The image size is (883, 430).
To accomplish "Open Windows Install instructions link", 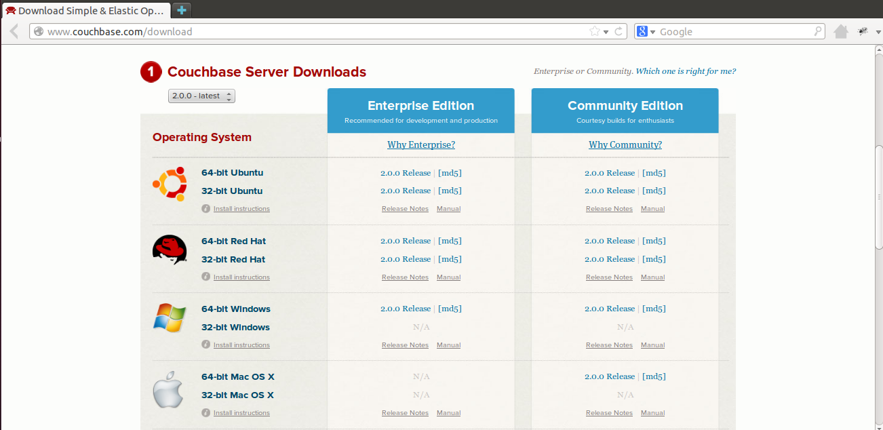I will click(x=241, y=345).
